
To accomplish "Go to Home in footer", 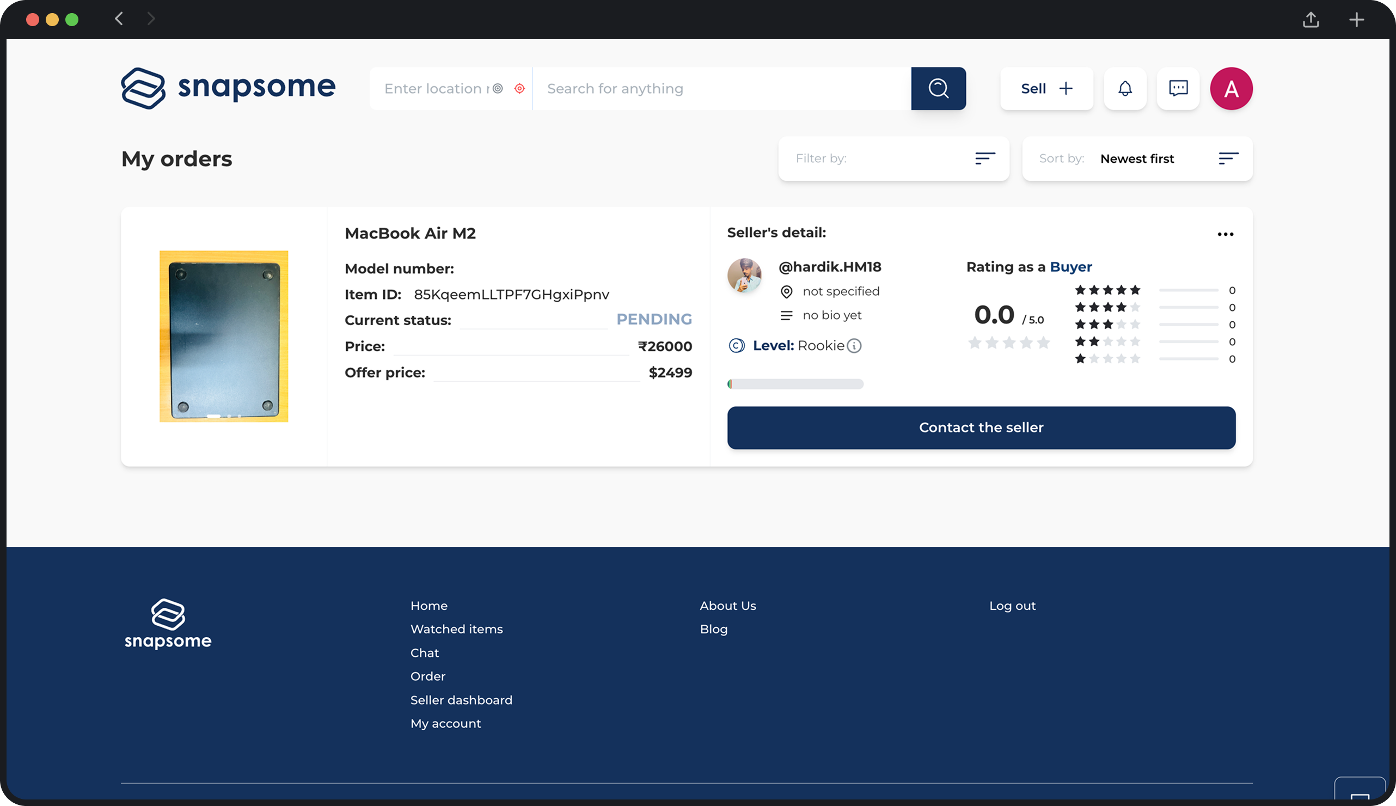I will (x=429, y=606).
